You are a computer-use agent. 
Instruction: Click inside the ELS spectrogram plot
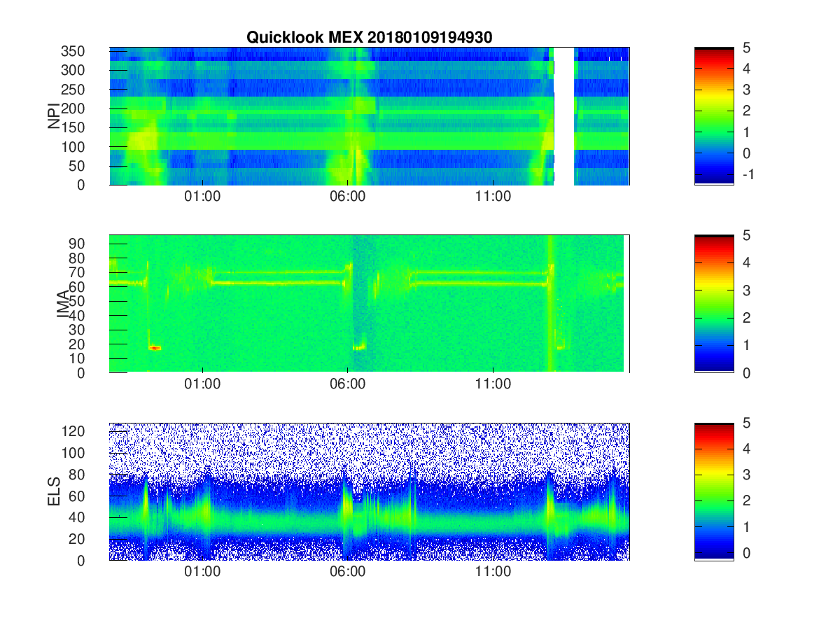tap(369, 491)
